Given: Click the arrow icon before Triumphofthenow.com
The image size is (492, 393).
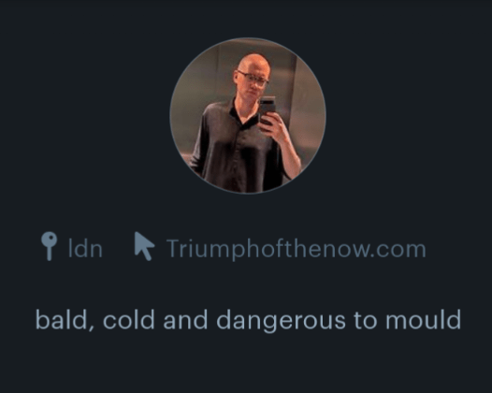Looking at the screenshot, I should (x=144, y=246).
